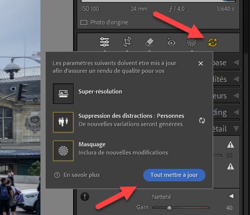The height and width of the screenshot is (215, 250).
Task: Open the En savoir plus link
Action: pos(81,175)
